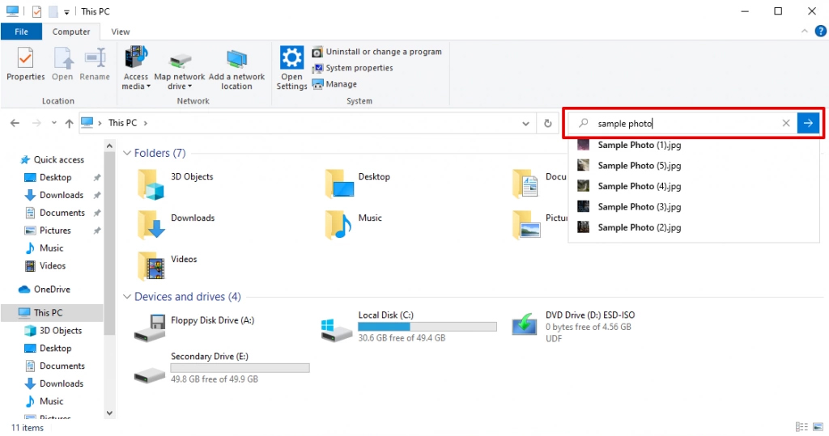Viewport: 829px width, 436px height.
Task: Open Properties in the Location ribbon group
Action: point(25,63)
